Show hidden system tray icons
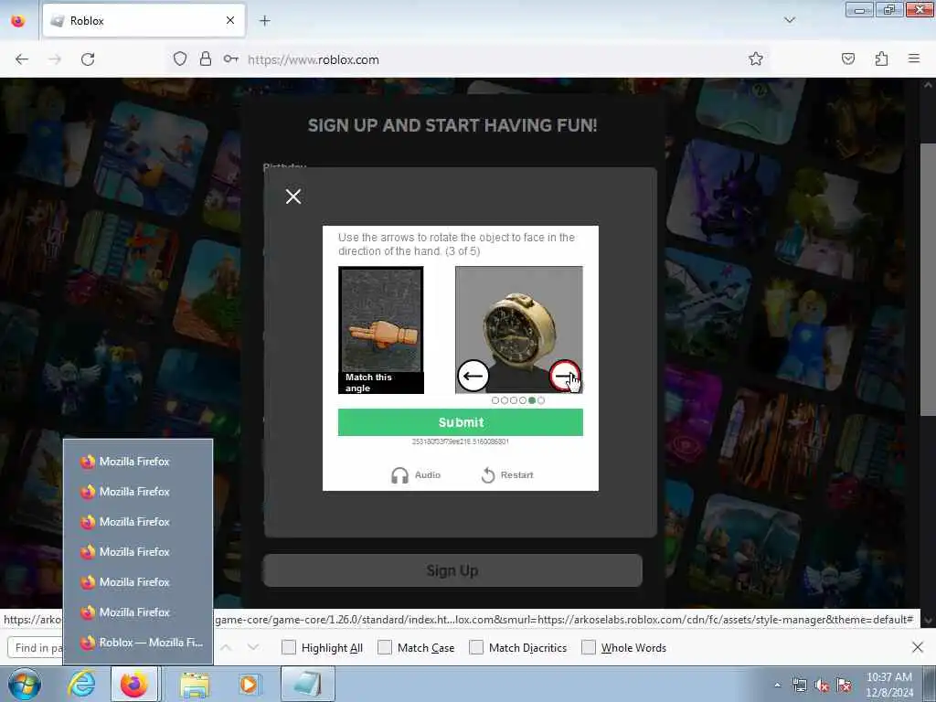The height and width of the screenshot is (702, 936). coord(777,686)
